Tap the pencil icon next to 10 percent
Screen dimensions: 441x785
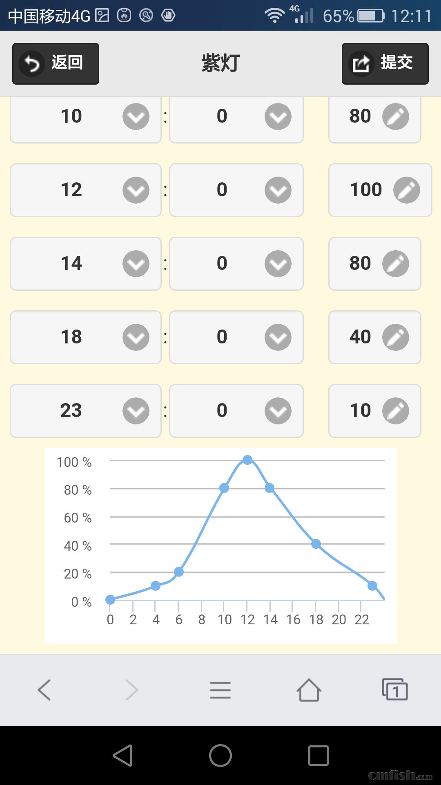click(395, 411)
